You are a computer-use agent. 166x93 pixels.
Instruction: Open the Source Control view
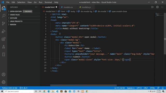point(3,24)
